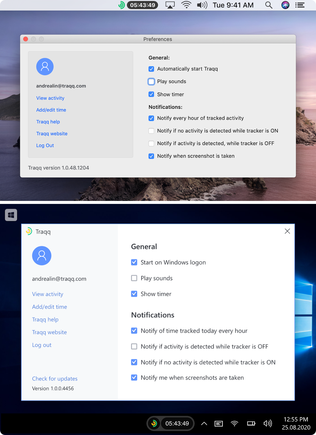The width and height of the screenshot is (316, 435).
Task: Open the macOS Notification Center list icon
Action: pos(300,5)
